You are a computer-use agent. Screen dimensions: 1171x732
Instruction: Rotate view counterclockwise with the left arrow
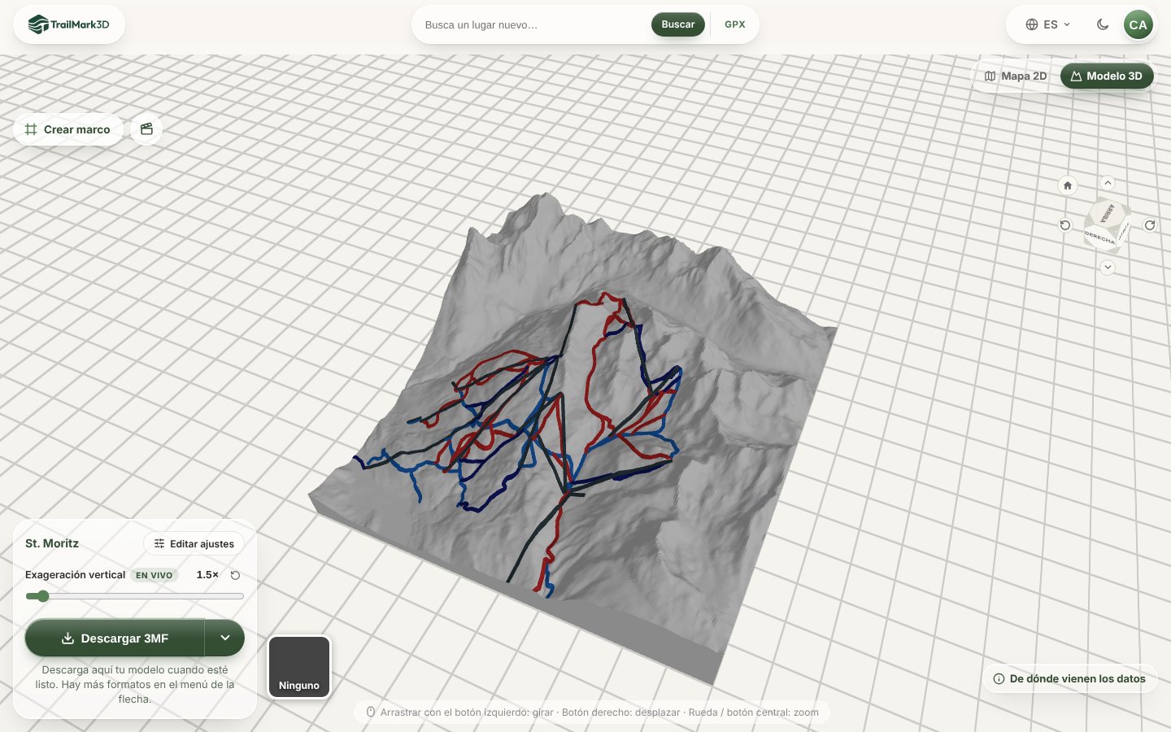tap(1065, 225)
